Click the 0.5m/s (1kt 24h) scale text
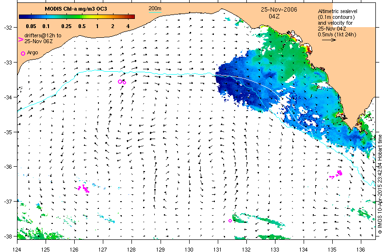Image resolution: width=388 pixels, height=252 pixels. click(x=337, y=34)
